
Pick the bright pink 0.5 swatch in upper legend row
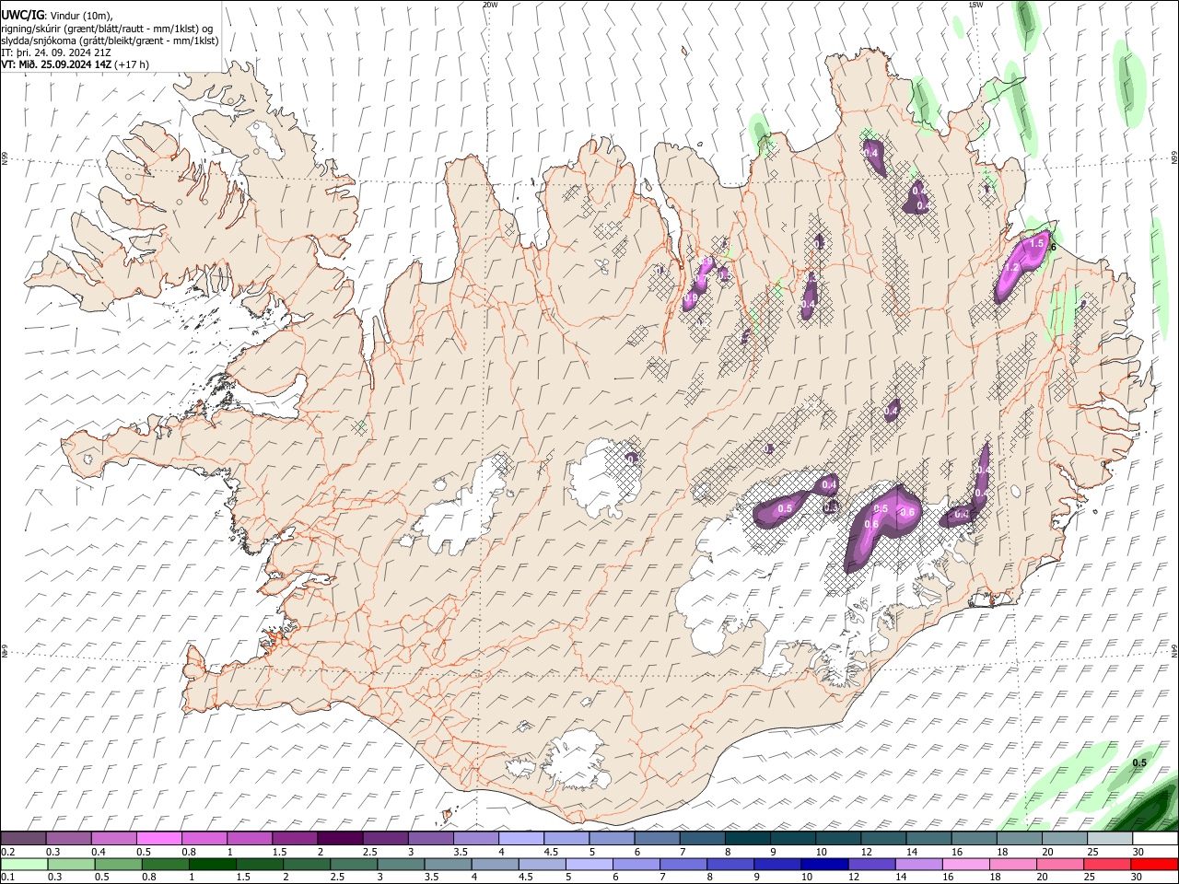(x=159, y=839)
